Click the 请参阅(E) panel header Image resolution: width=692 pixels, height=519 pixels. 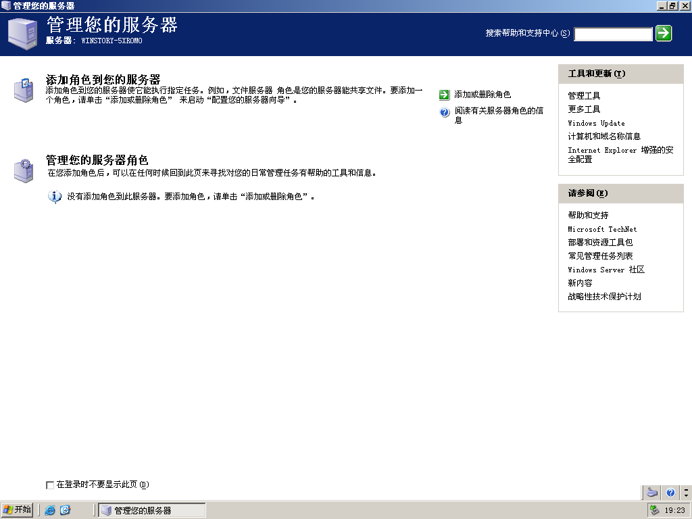pyautogui.click(x=620, y=193)
